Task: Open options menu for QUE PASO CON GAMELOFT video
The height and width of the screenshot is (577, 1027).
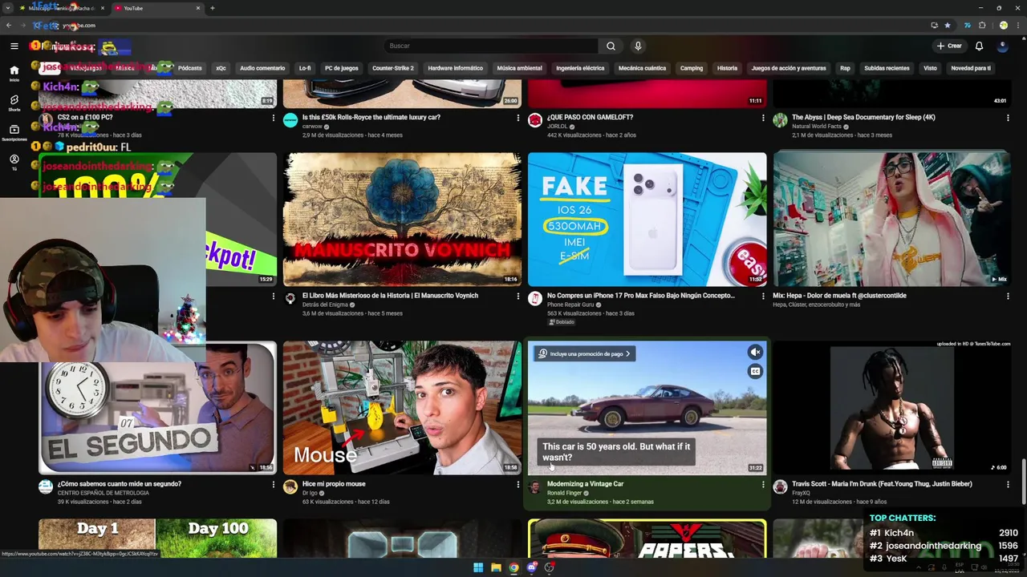Action: (763, 118)
